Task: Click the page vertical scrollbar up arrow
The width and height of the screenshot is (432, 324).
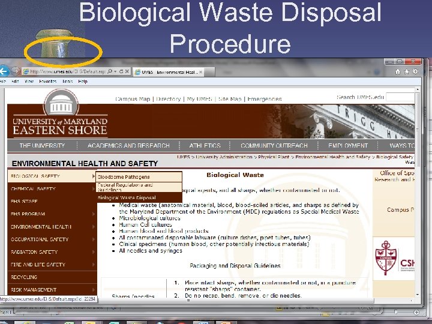Action: pyautogui.click(x=418, y=89)
